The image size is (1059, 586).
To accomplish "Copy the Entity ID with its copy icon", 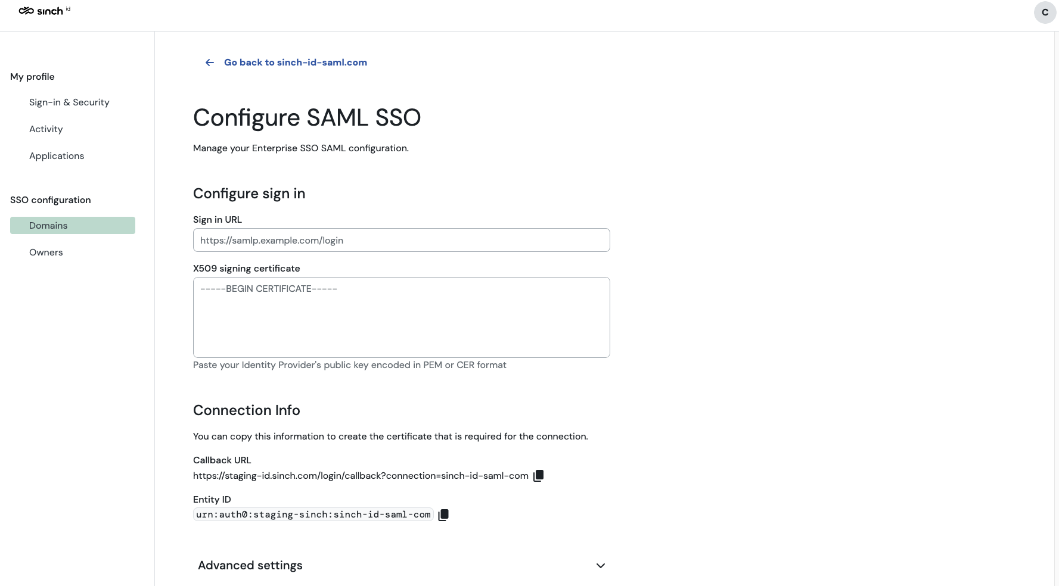I will 443,515.
